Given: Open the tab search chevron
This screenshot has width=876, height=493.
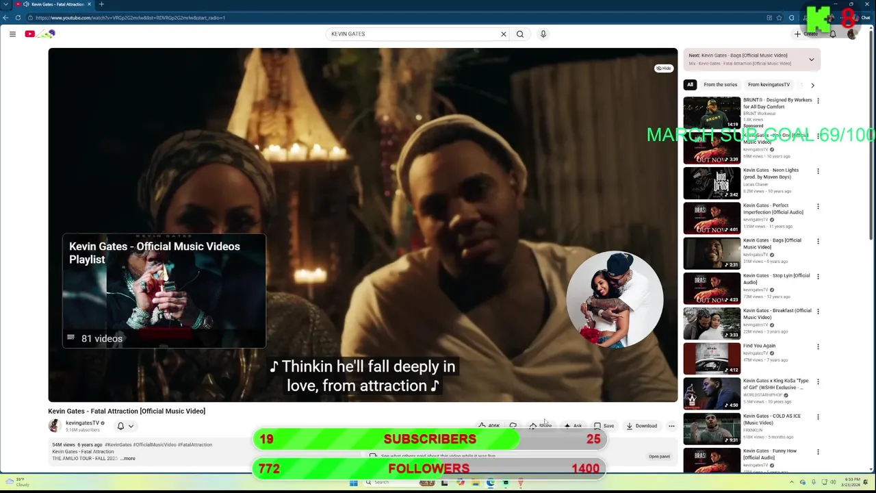Looking at the screenshot, I should click(x=5, y=4).
